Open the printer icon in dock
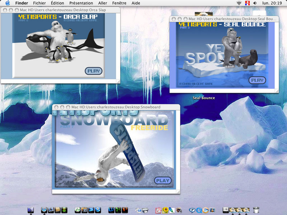 pyautogui.click(x=145, y=210)
